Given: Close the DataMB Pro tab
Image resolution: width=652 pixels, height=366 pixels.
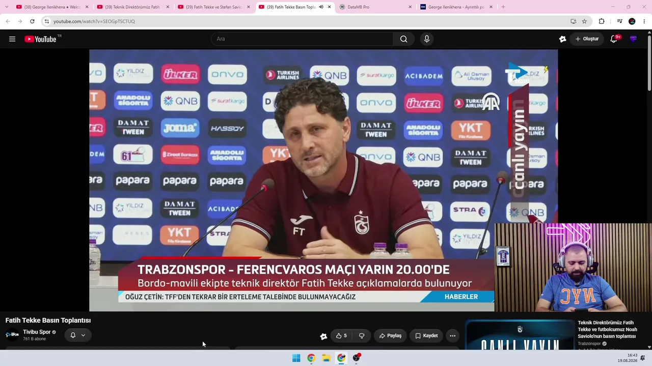Looking at the screenshot, I should (x=410, y=7).
